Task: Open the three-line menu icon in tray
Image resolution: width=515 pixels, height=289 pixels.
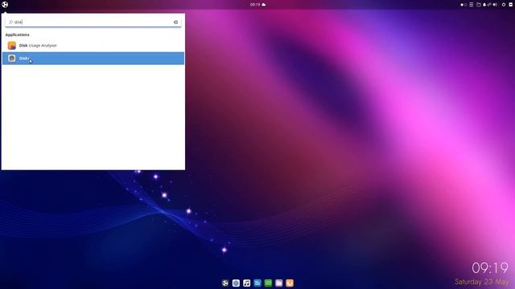Action: point(471,5)
